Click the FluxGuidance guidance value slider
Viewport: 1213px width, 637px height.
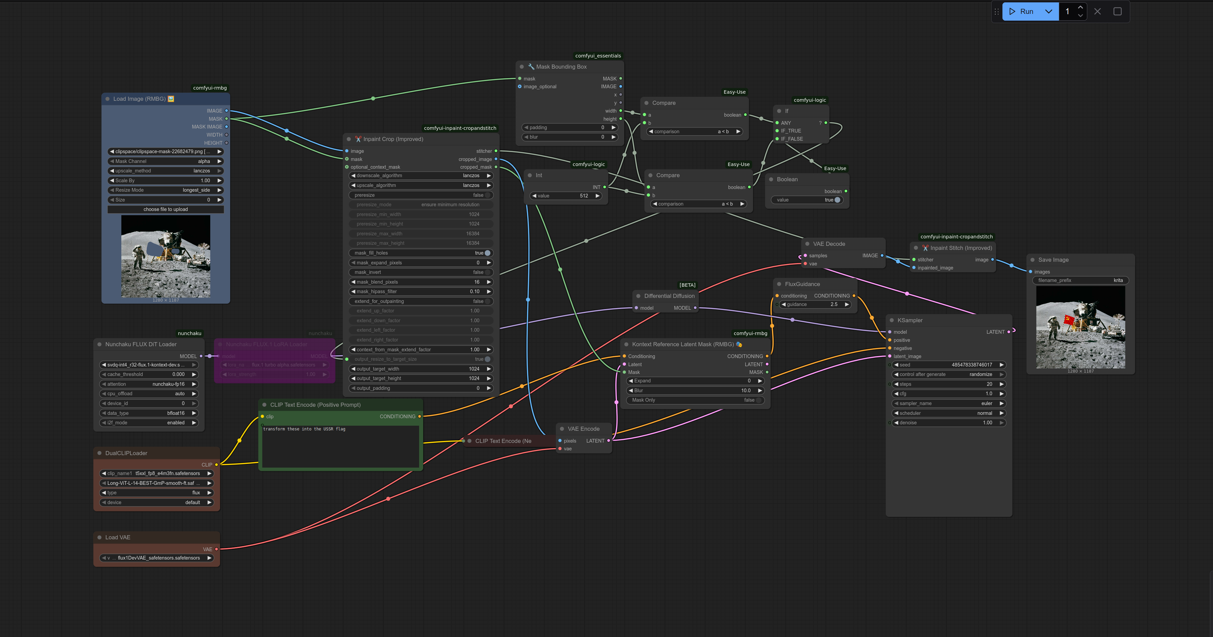tap(816, 304)
